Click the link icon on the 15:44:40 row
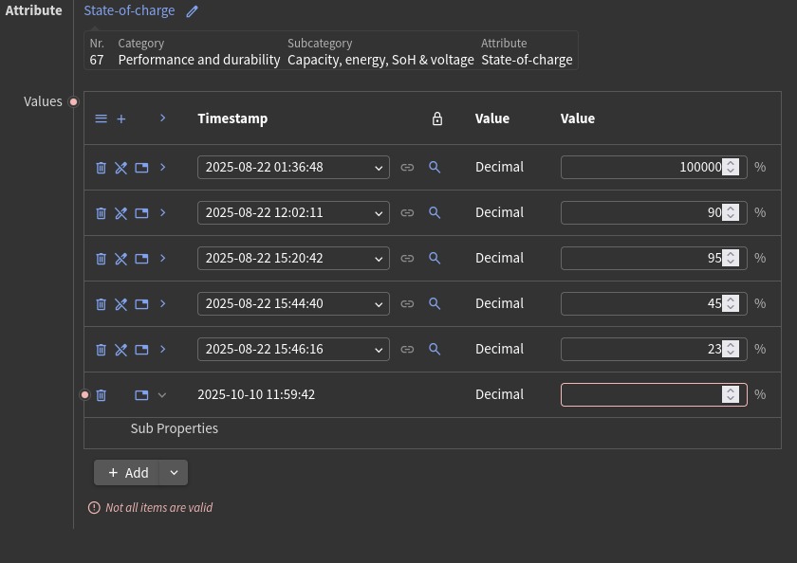The height and width of the screenshot is (563, 797). 407,304
